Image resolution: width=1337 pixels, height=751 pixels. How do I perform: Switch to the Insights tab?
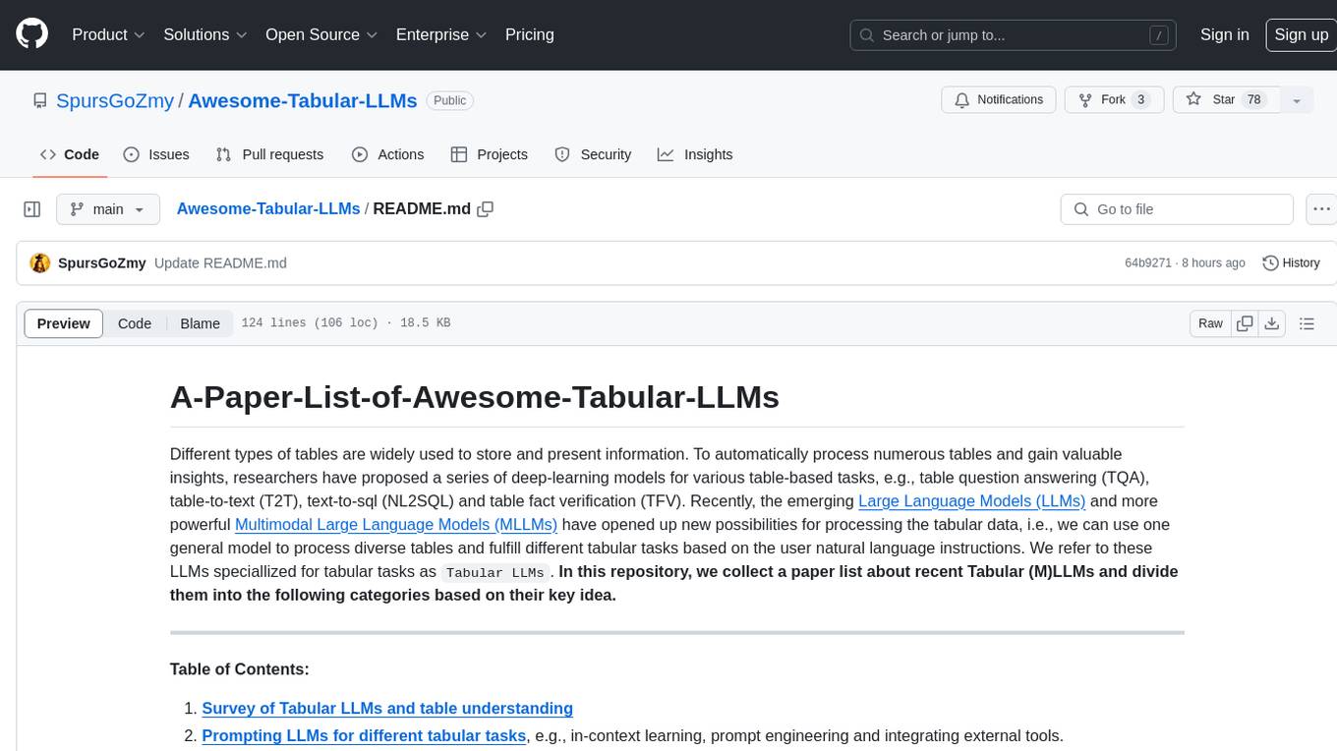point(695,154)
